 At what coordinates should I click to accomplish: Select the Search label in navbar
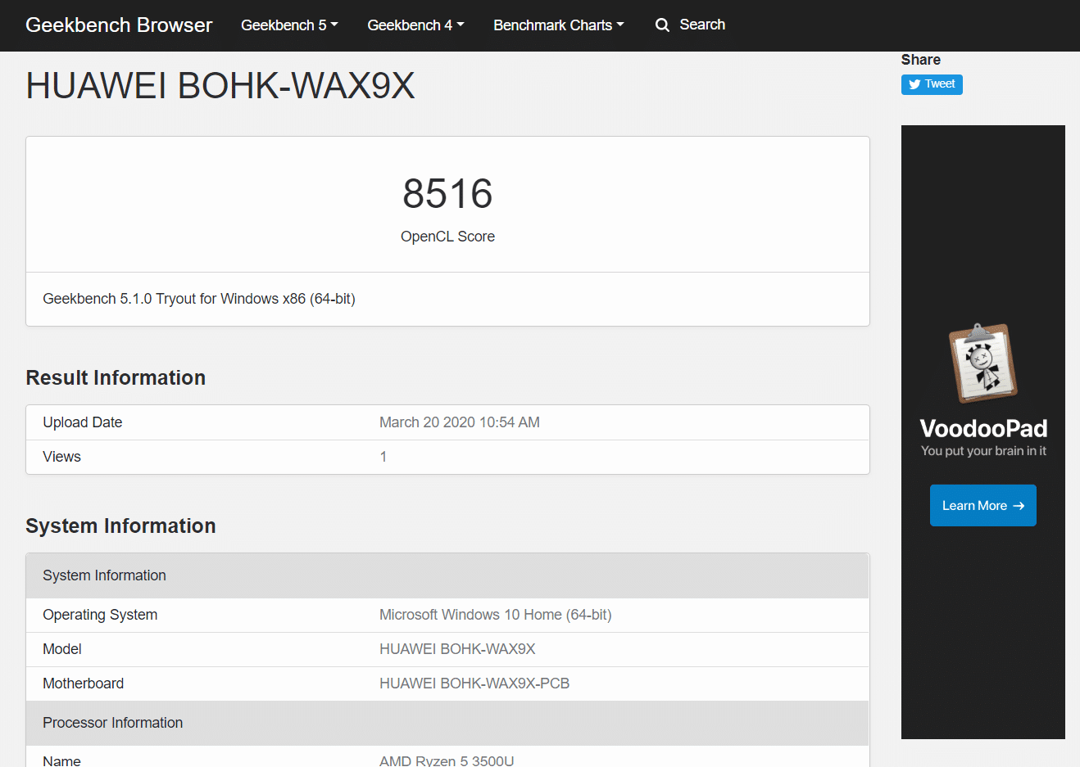tap(701, 25)
